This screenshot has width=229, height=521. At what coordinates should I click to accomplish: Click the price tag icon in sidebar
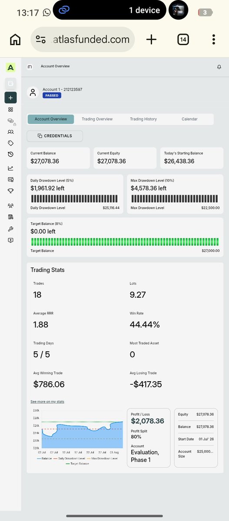point(10,143)
